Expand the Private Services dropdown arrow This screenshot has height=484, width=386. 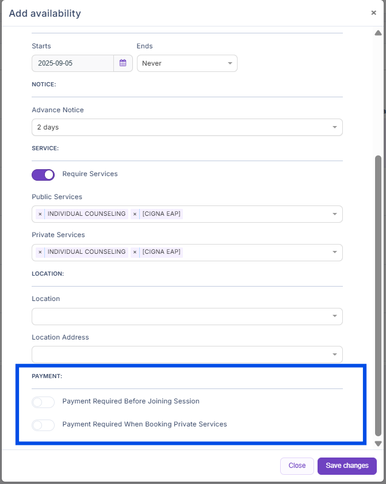[x=335, y=252]
